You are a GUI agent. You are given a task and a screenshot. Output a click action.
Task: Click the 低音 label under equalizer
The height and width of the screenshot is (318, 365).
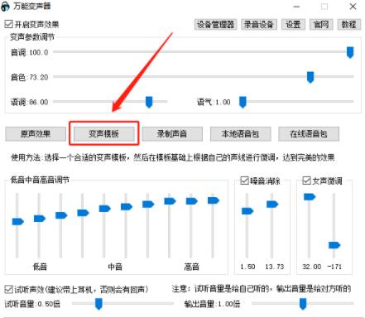click(40, 267)
